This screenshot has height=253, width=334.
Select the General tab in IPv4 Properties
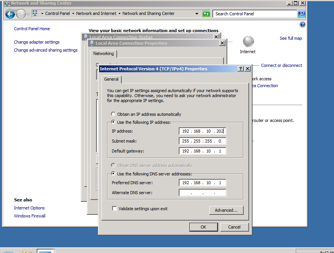111,79
